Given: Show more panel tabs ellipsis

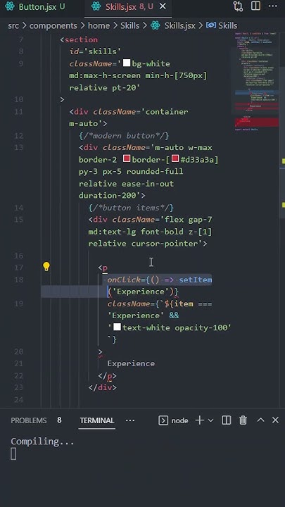Looking at the screenshot, I should click(130, 420).
